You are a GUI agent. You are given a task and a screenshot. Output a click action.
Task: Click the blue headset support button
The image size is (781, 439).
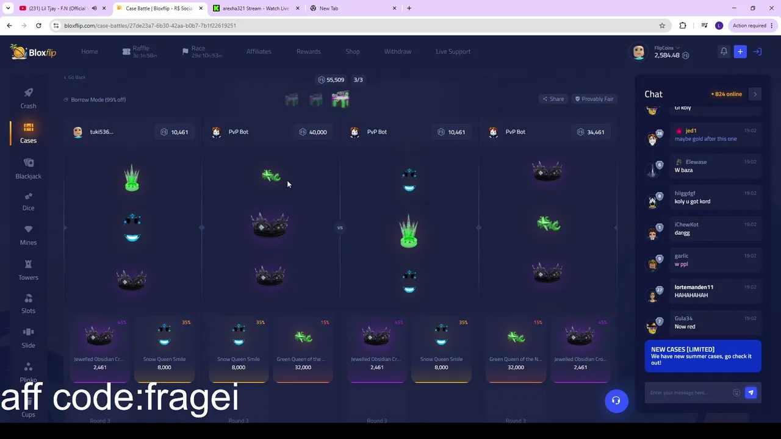click(616, 401)
